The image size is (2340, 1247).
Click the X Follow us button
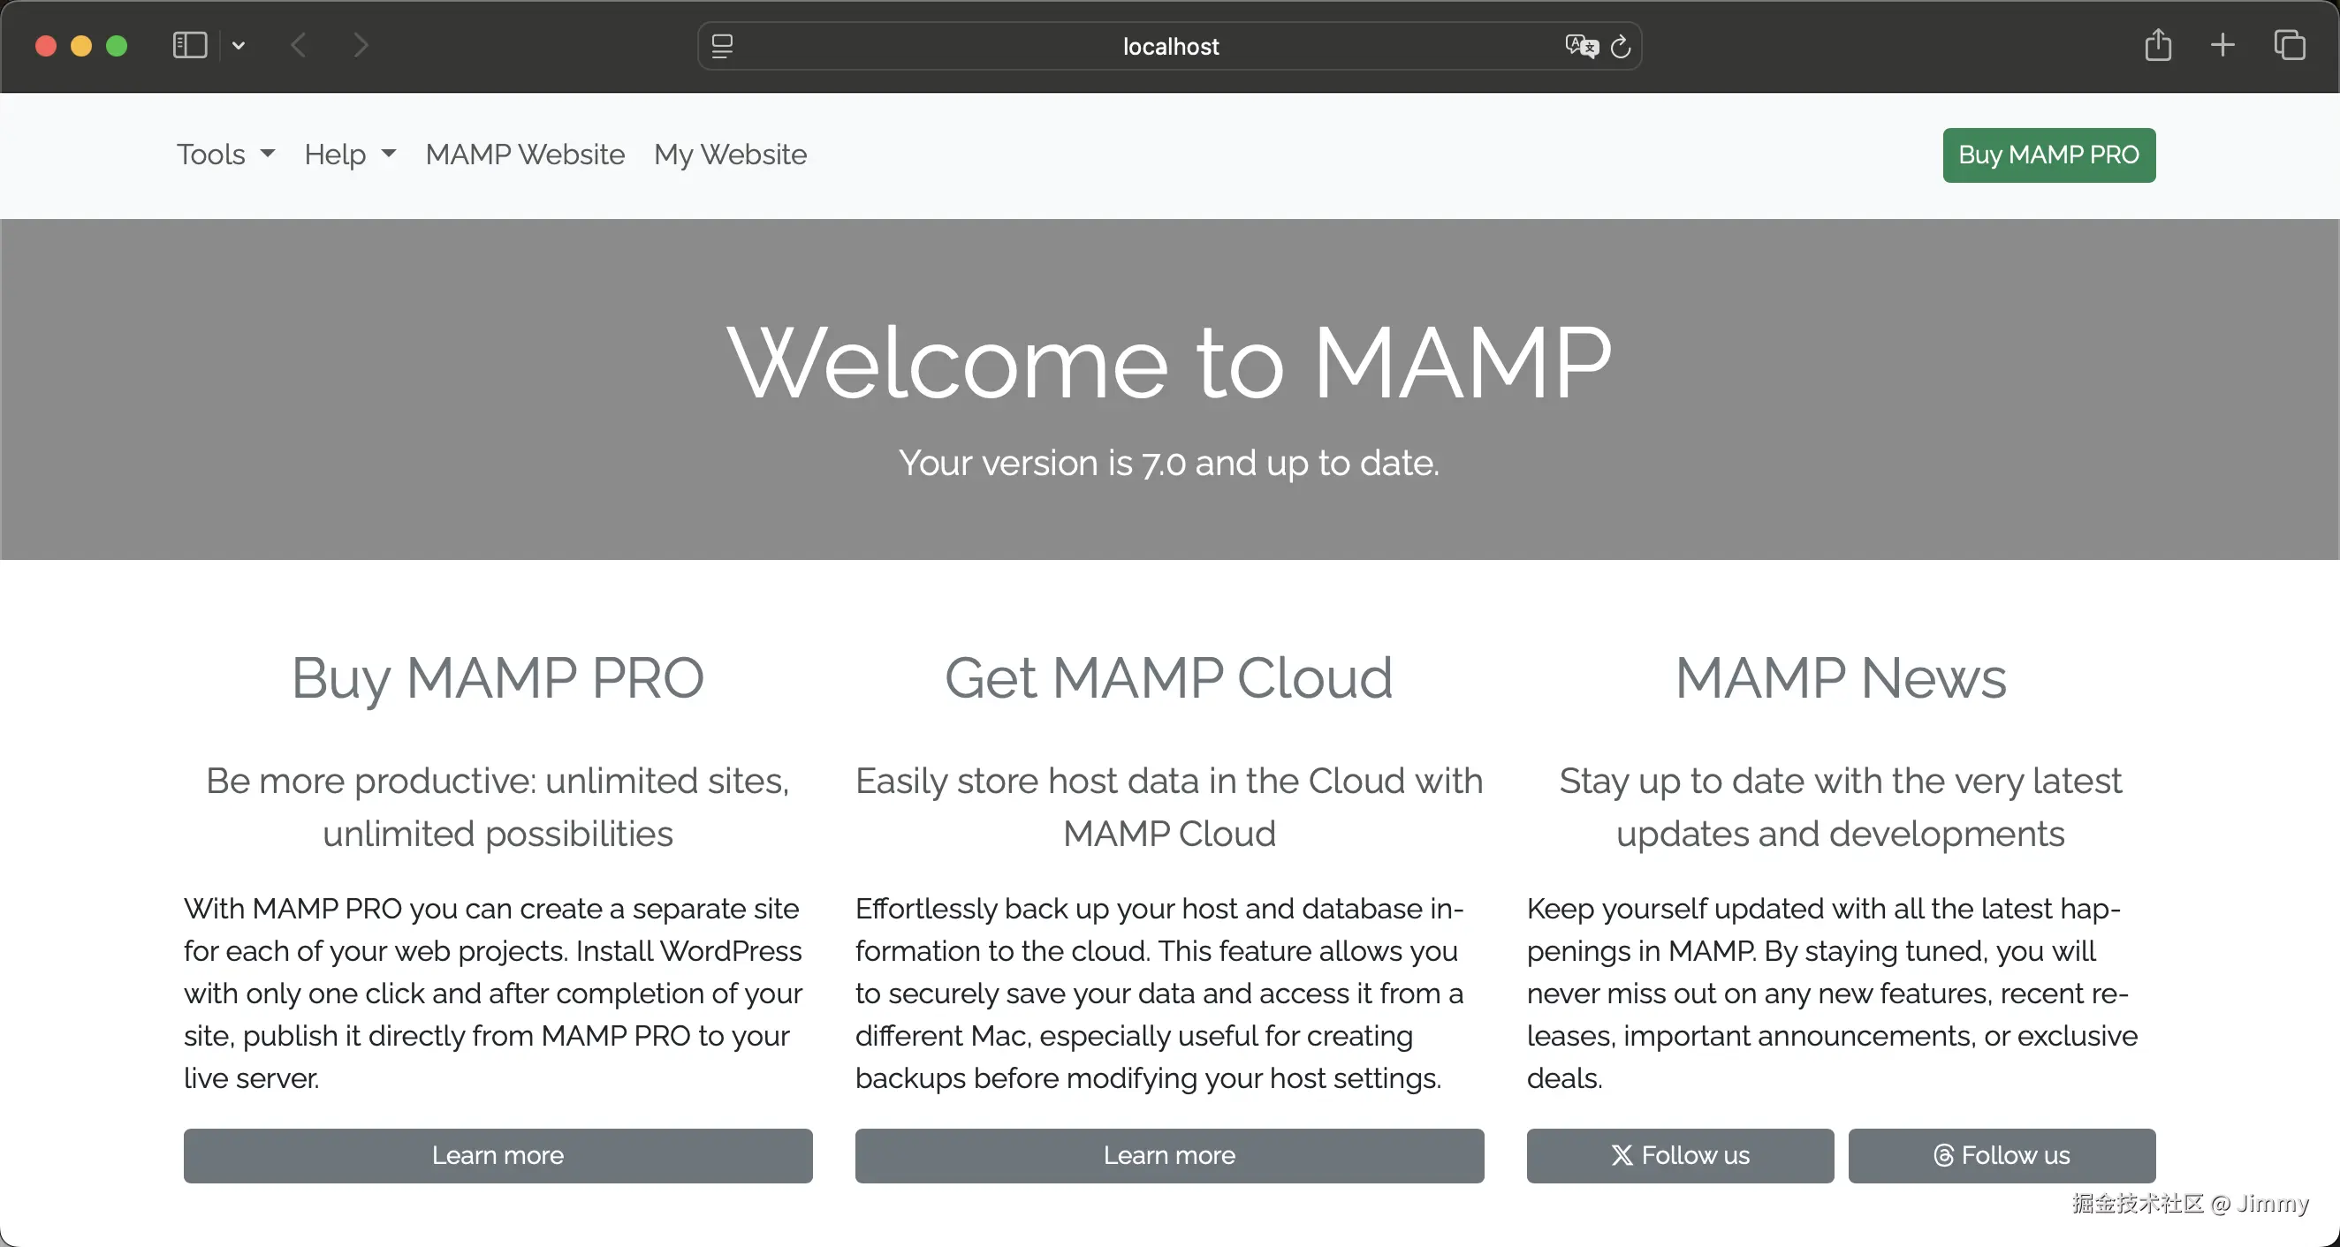coord(1680,1155)
